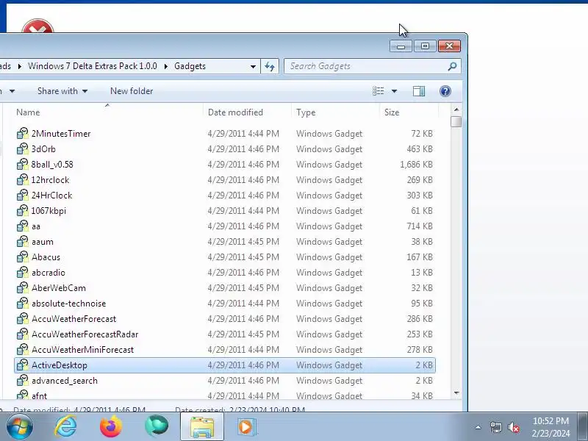Expand the arrow before Gadgets breadcrumb
Image resolution: width=588 pixels, height=441 pixels.
point(166,66)
